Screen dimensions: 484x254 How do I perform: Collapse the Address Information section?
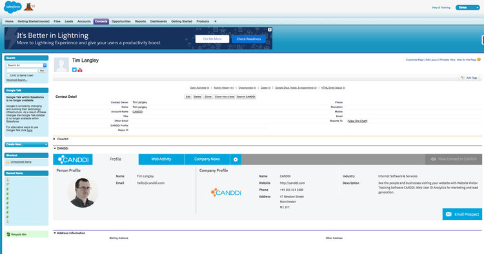[55, 233]
